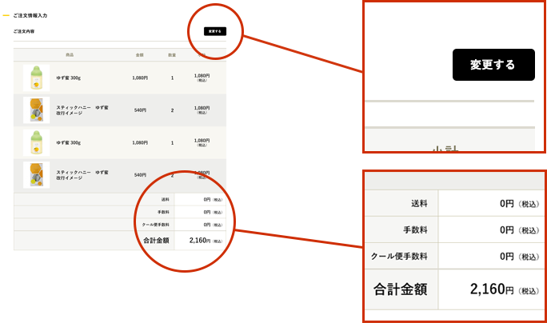Open the fourth-row スティックハニー product image
The image size is (547, 323).
[x=36, y=174]
